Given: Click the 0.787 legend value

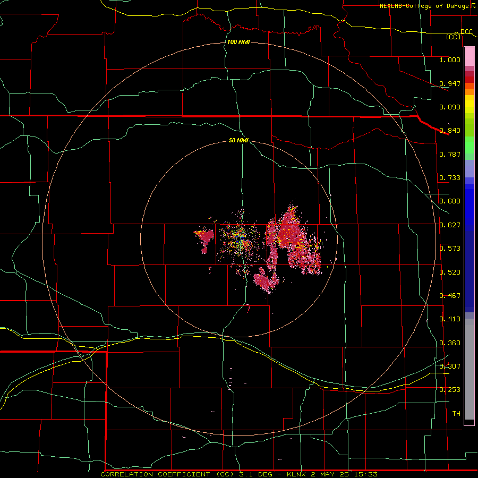Looking at the screenshot, I should tap(450, 154).
